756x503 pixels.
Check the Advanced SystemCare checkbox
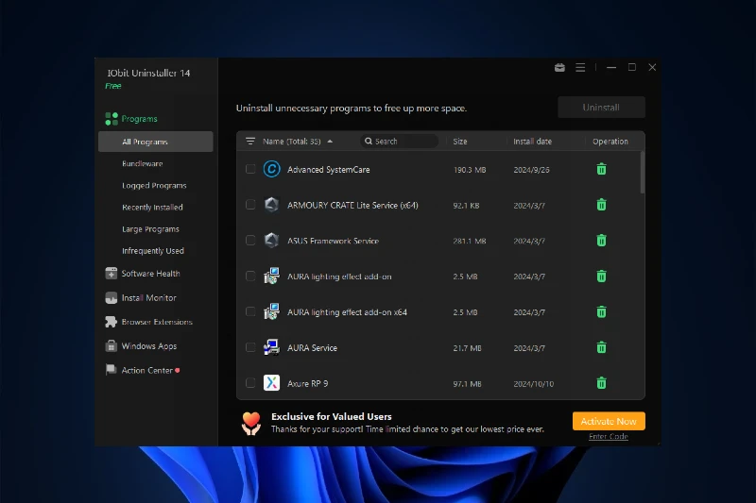click(x=250, y=169)
